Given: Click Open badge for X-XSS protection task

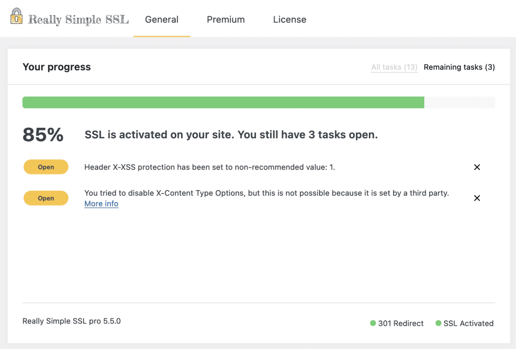Looking at the screenshot, I should coord(46,167).
